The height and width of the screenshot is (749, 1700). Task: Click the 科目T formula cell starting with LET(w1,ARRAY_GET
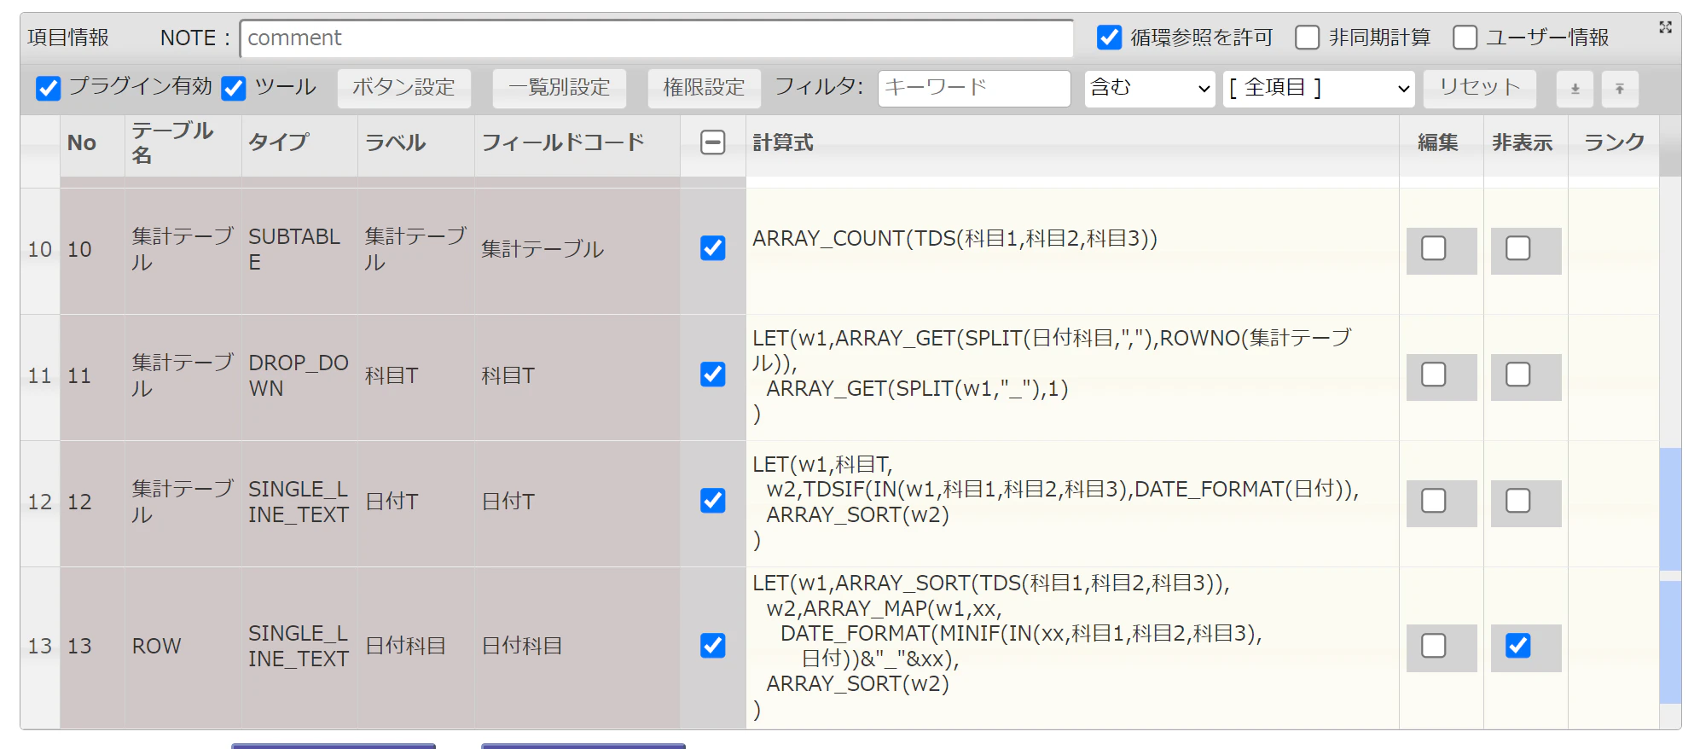coord(1072,377)
